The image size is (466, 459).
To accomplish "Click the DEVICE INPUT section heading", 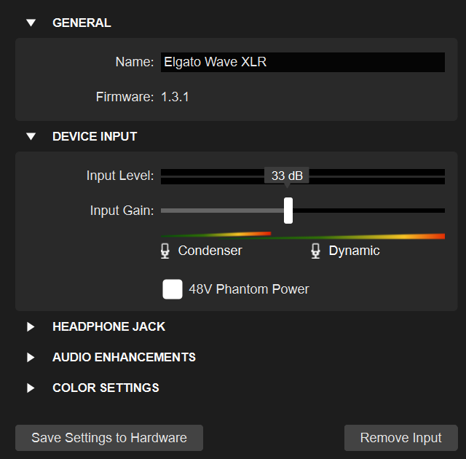I will pos(95,136).
